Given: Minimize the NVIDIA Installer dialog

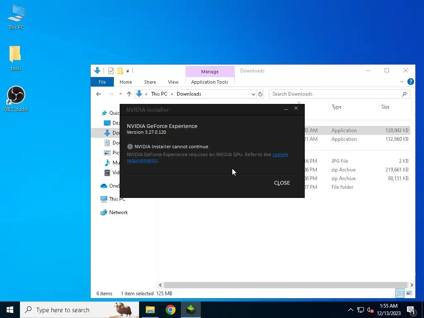Looking at the screenshot, I should click(286, 109).
